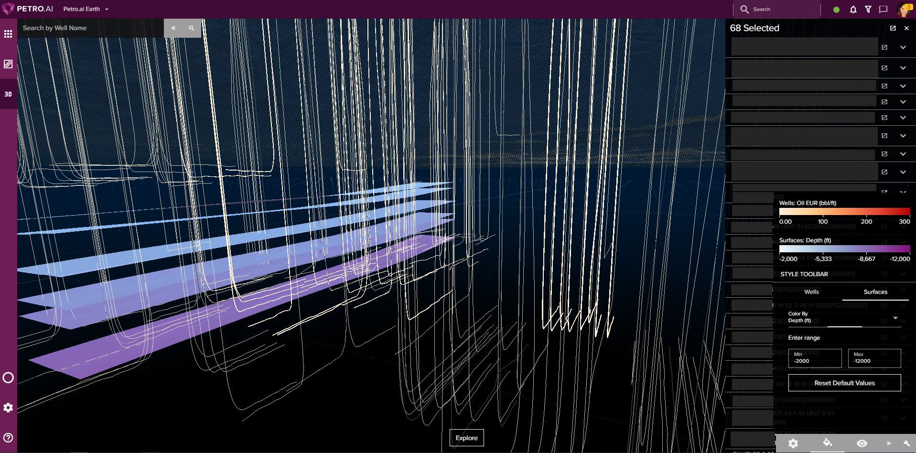Collapse the well name search bar
916x453 pixels.
173,28
